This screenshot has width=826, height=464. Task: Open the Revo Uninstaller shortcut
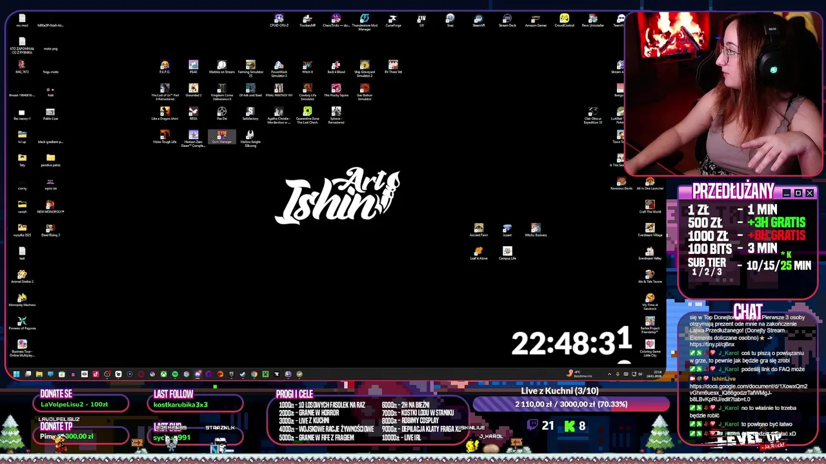592,20
